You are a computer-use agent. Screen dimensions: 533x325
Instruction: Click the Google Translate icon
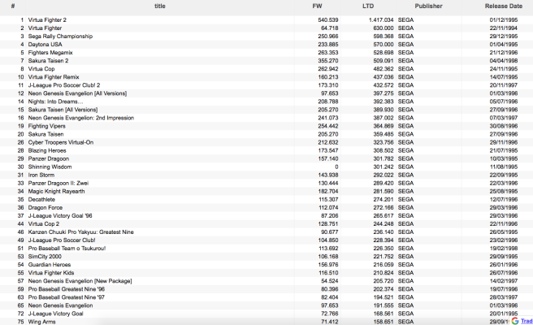[514, 321]
